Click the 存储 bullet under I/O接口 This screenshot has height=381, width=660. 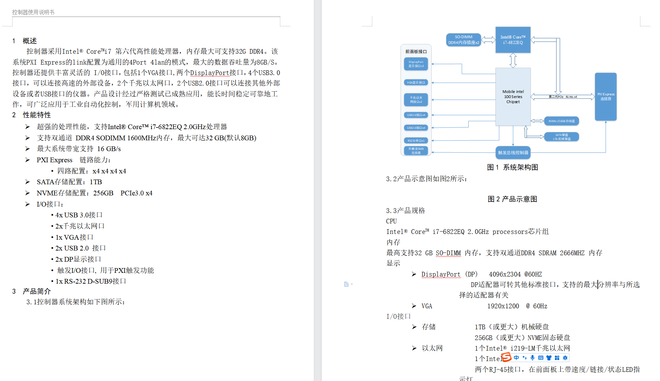pos(429,327)
